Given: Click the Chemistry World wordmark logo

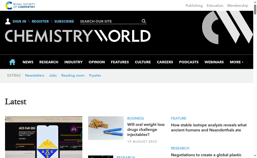Looking at the screenshot, I should click(x=78, y=36).
